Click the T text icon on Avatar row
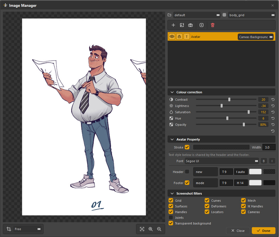 tap(187, 37)
